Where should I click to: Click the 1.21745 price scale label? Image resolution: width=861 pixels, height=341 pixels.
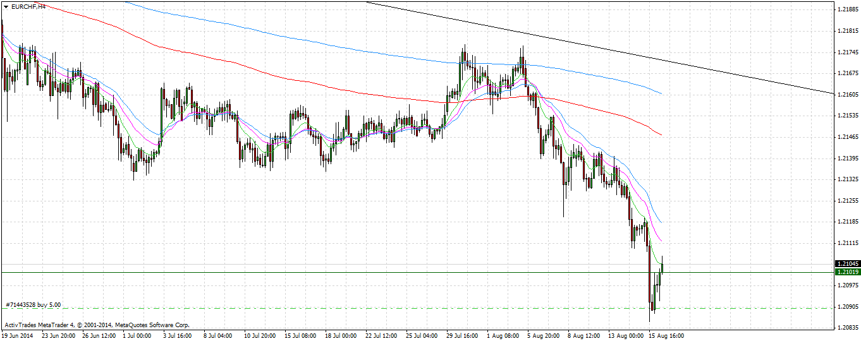pyautogui.click(x=847, y=52)
